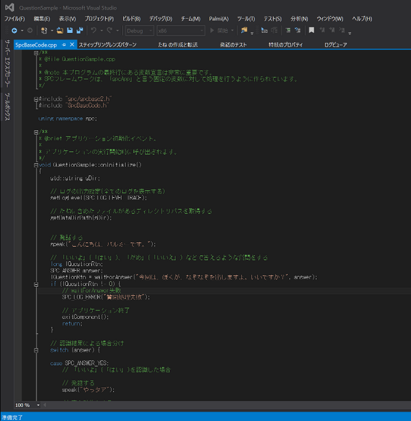Click the Save All toolbar icon
The height and width of the screenshot is (421, 411).
coord(80,31)
